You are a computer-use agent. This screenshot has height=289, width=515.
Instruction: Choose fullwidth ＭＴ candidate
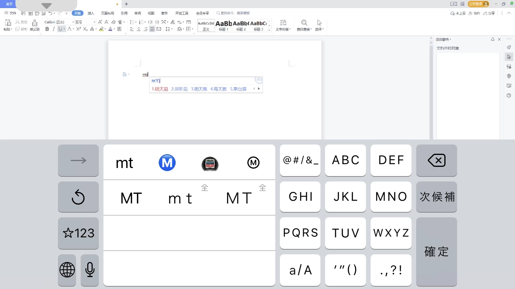click(239, 198)
